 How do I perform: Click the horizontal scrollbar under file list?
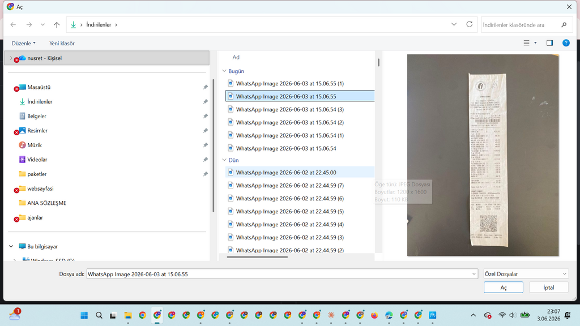[x=257, y=257]
